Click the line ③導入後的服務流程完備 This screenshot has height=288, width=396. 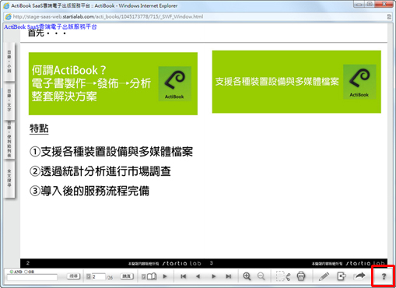pyautogui.click(x=89, y=191)
